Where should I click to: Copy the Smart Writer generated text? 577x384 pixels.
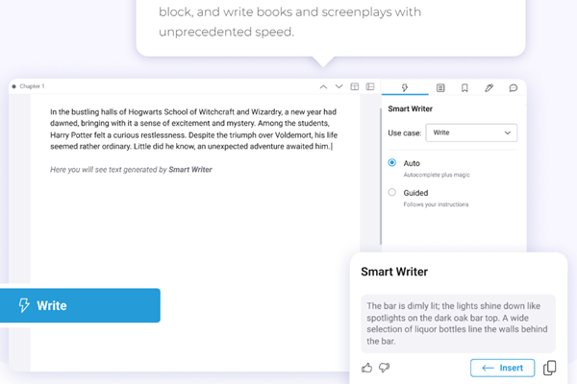549,368
